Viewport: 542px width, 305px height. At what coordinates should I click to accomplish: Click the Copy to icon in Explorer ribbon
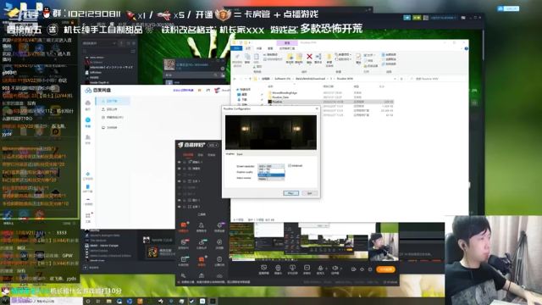(x=299, y=57)
